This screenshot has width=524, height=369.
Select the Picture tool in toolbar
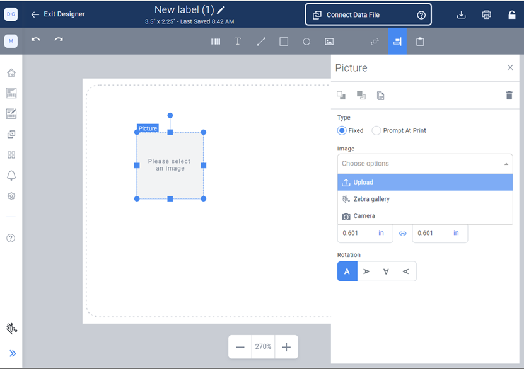coord(329,42)
